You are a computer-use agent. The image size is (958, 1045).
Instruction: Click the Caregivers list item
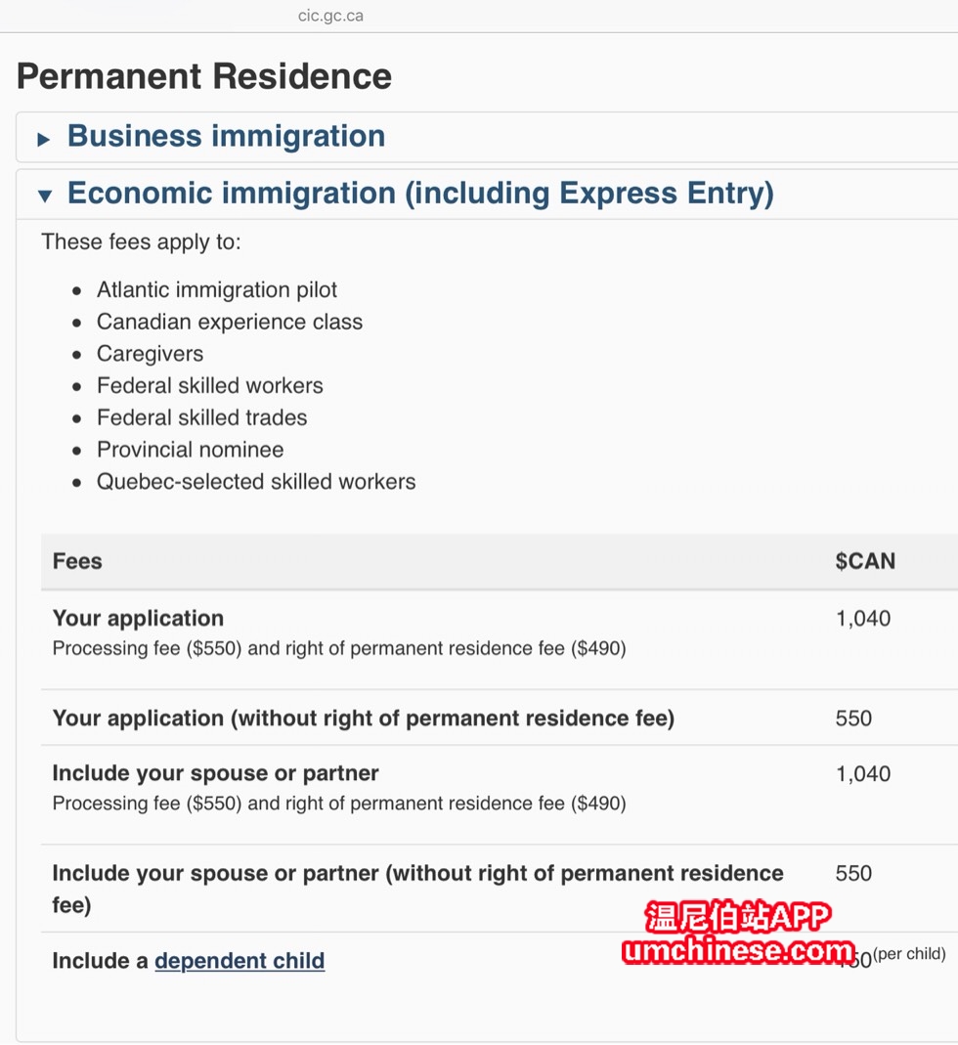[x=150, y=354]
